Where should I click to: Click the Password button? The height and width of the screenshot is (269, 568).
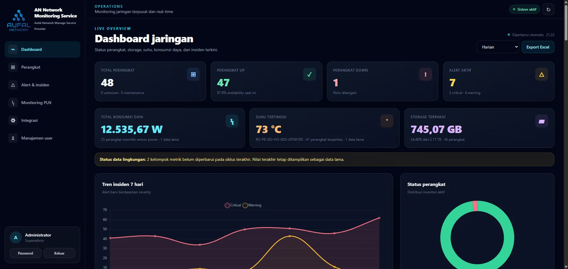point(25,253)
